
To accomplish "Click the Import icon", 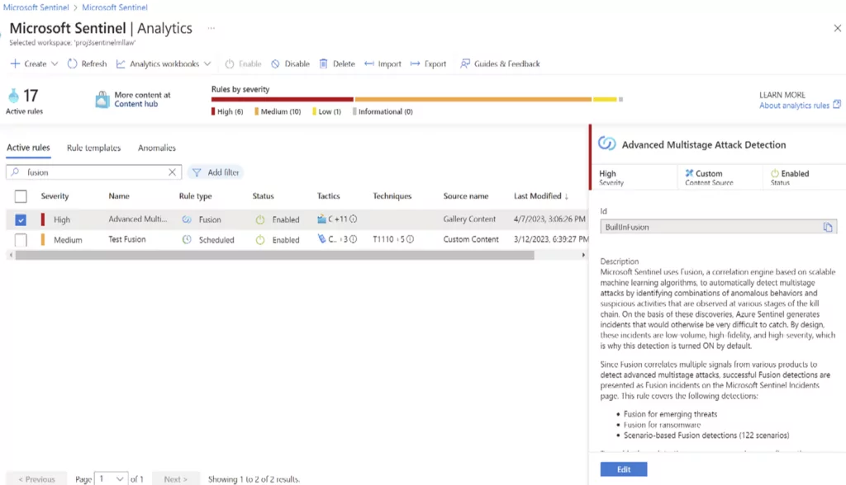I will (x=369, y=64).
